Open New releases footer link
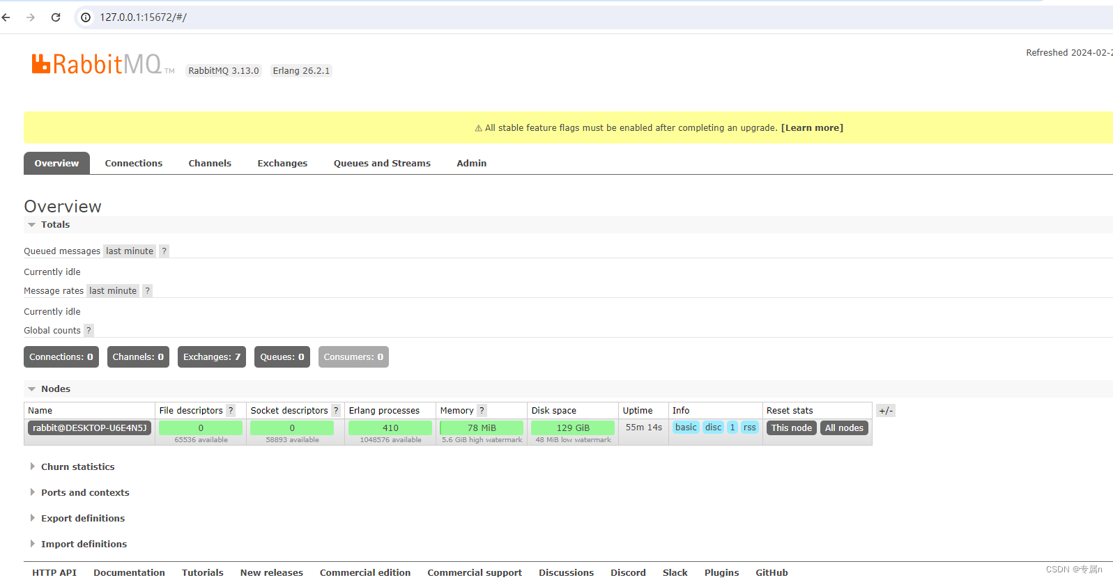Image resolution: width=1113 pixels, height=580 pixels. click(272, 573)
